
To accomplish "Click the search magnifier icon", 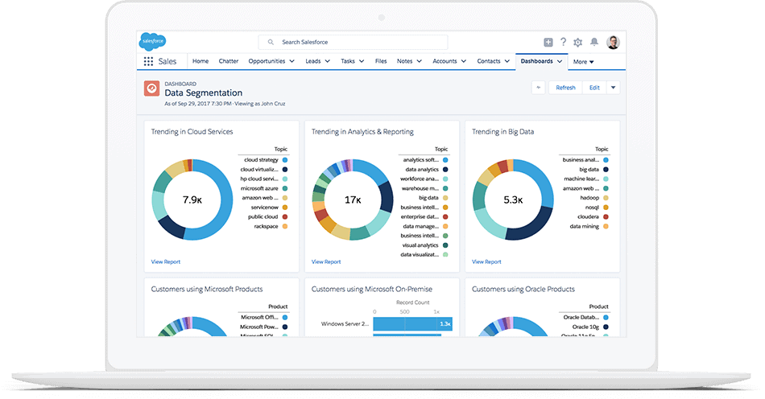I will coord(271,43).
